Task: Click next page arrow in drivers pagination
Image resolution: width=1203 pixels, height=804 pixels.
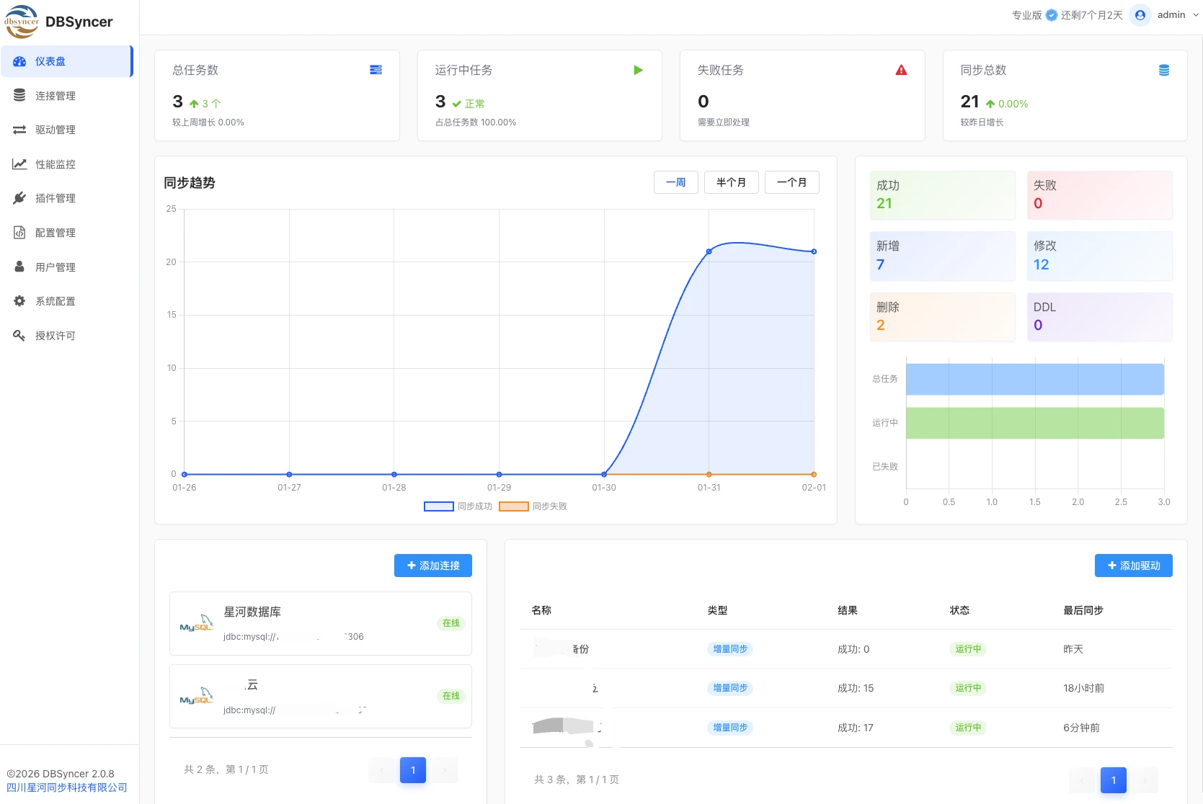Action: point(1145,780)
